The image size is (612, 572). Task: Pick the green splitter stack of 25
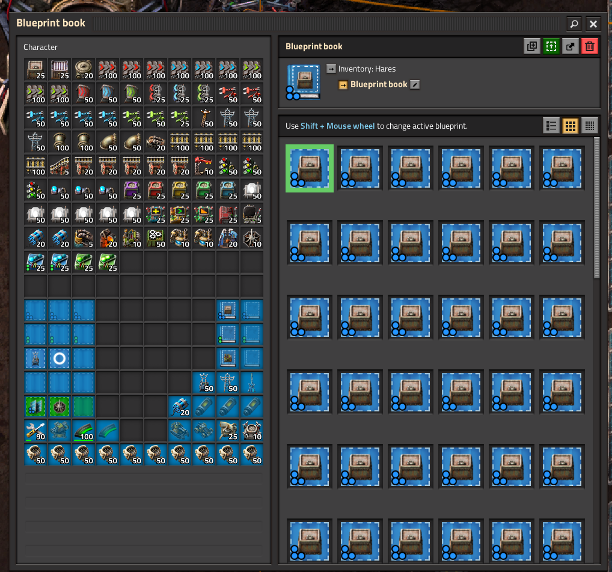pyautogui.click(x=204, y=94)
